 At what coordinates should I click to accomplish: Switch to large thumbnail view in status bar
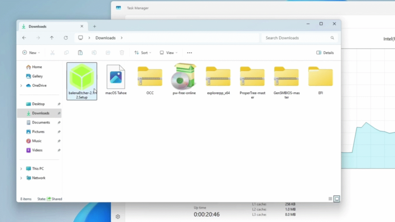click(336, 199)
